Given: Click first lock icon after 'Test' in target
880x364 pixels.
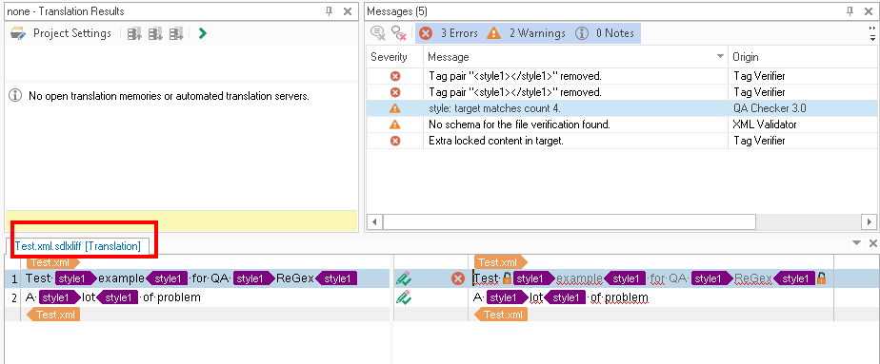Looking at the screenshot, I should click(x=507, y=278).
